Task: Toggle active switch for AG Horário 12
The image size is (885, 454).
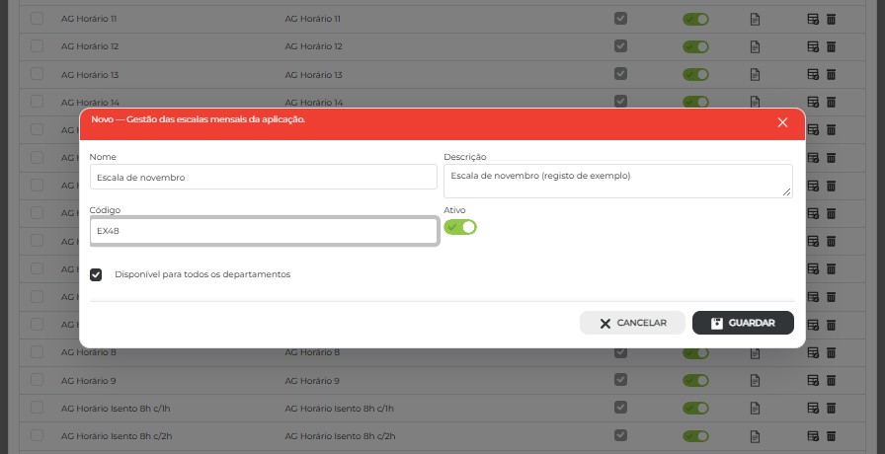Action: (x=695, y=46)
